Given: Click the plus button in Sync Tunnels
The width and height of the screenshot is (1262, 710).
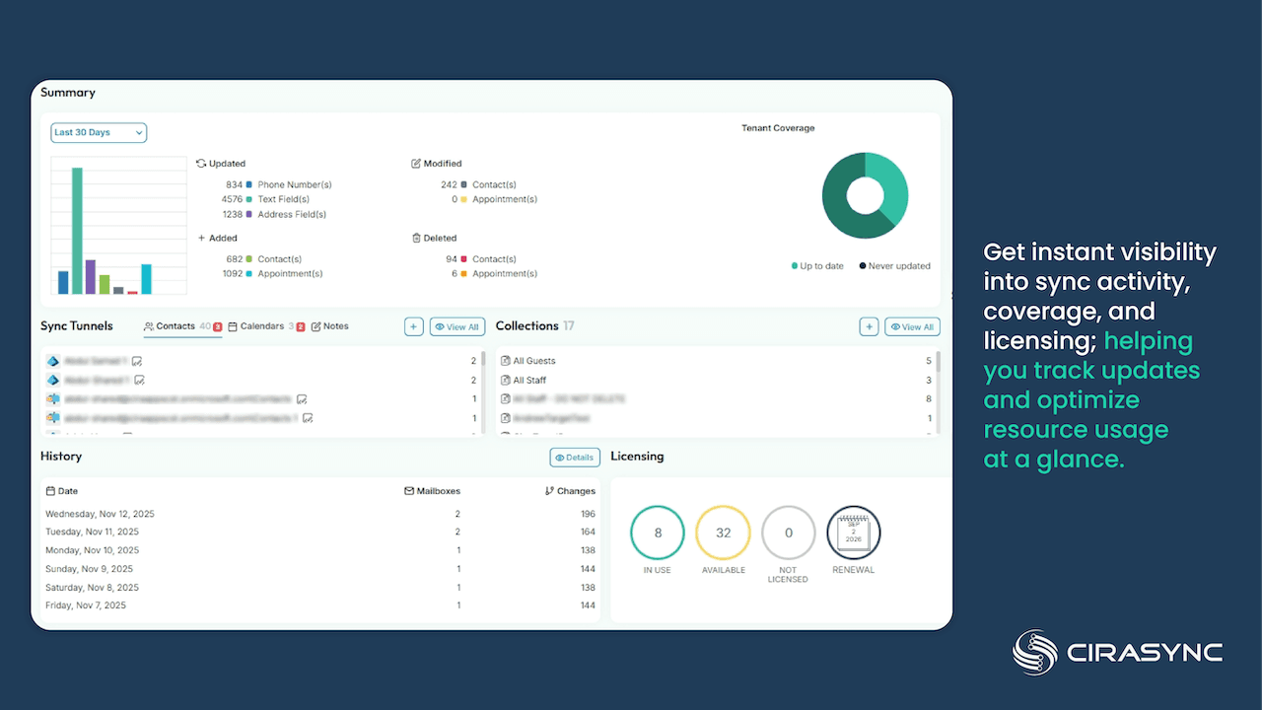Looking at the screenshot, I should 414,326.
